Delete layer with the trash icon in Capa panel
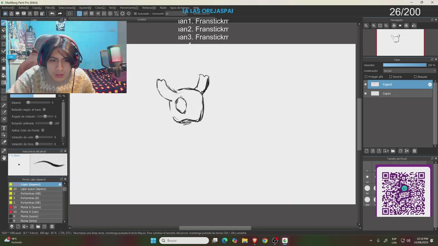Image resolution: width=438 pixels, height=246 pixels. click(414, 151)
